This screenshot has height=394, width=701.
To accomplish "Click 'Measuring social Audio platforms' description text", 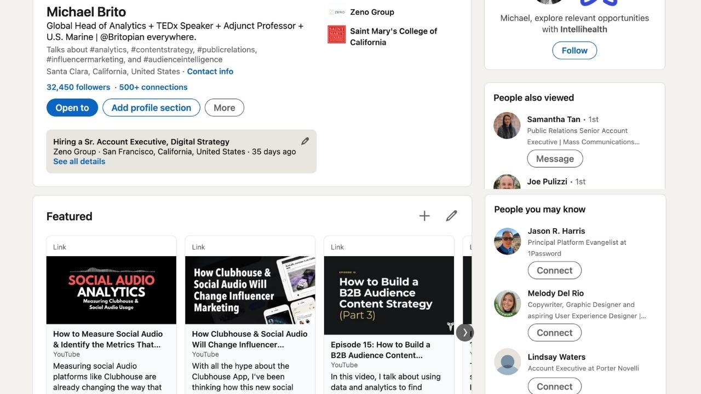I will coord(107,376).
